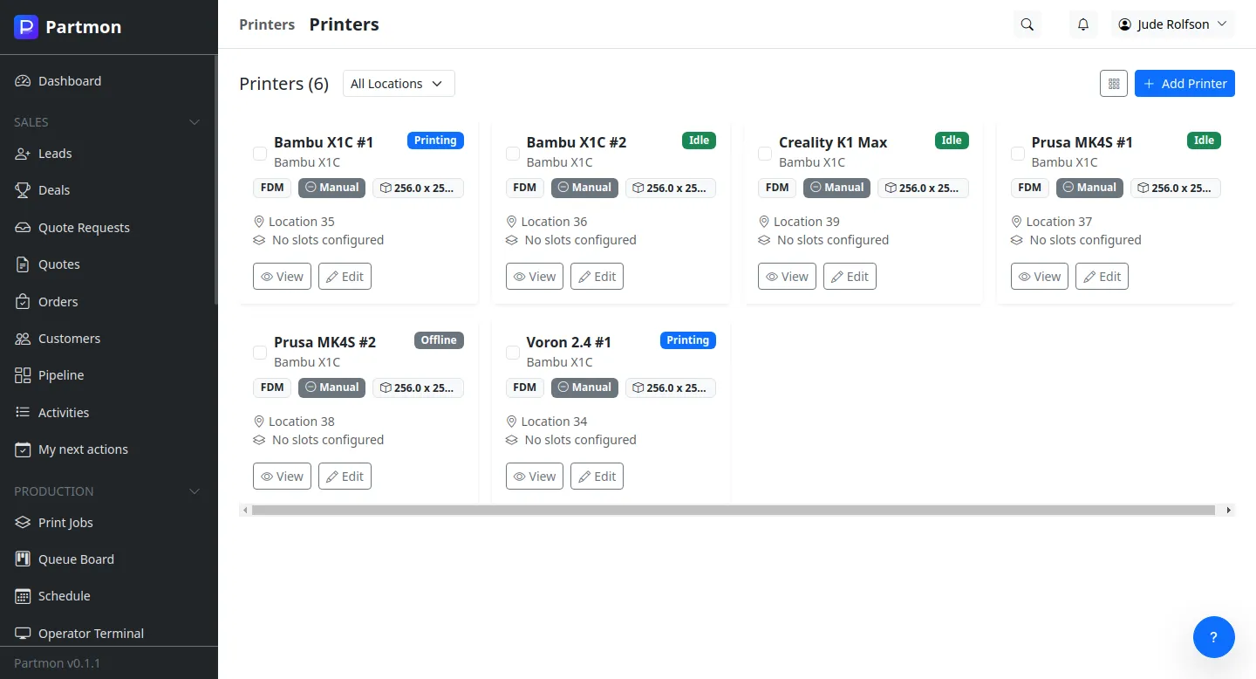Image resolution: width=1256 pixels, height=679 pixels.
Task: Click Partmon v0.1.1 version text
Action: point(58,663)
